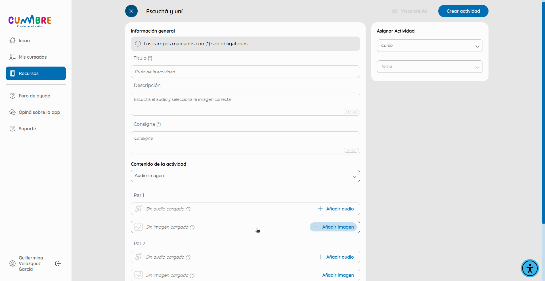Viewport: 545px width, 281px height.
Task: Click the Foro de ayuda question icon
Action: [12, 96]
